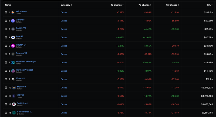Bookmark the Solidly V2 row
Image resolution: width=216 pixels, height=117 pixels.
tap(6, 29)
